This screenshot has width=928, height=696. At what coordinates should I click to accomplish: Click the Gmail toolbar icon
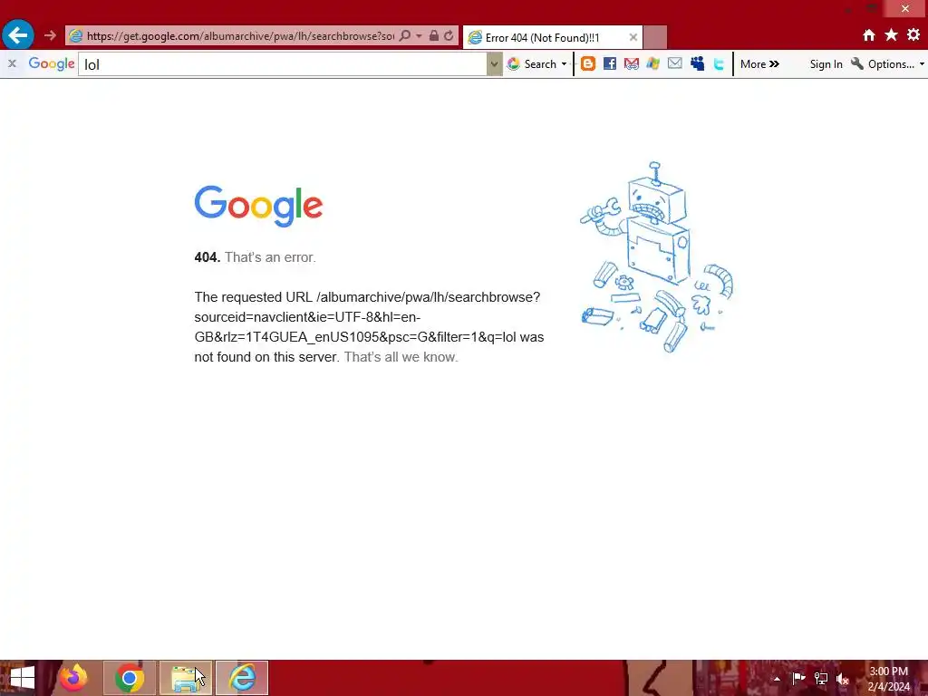(632, 64)
